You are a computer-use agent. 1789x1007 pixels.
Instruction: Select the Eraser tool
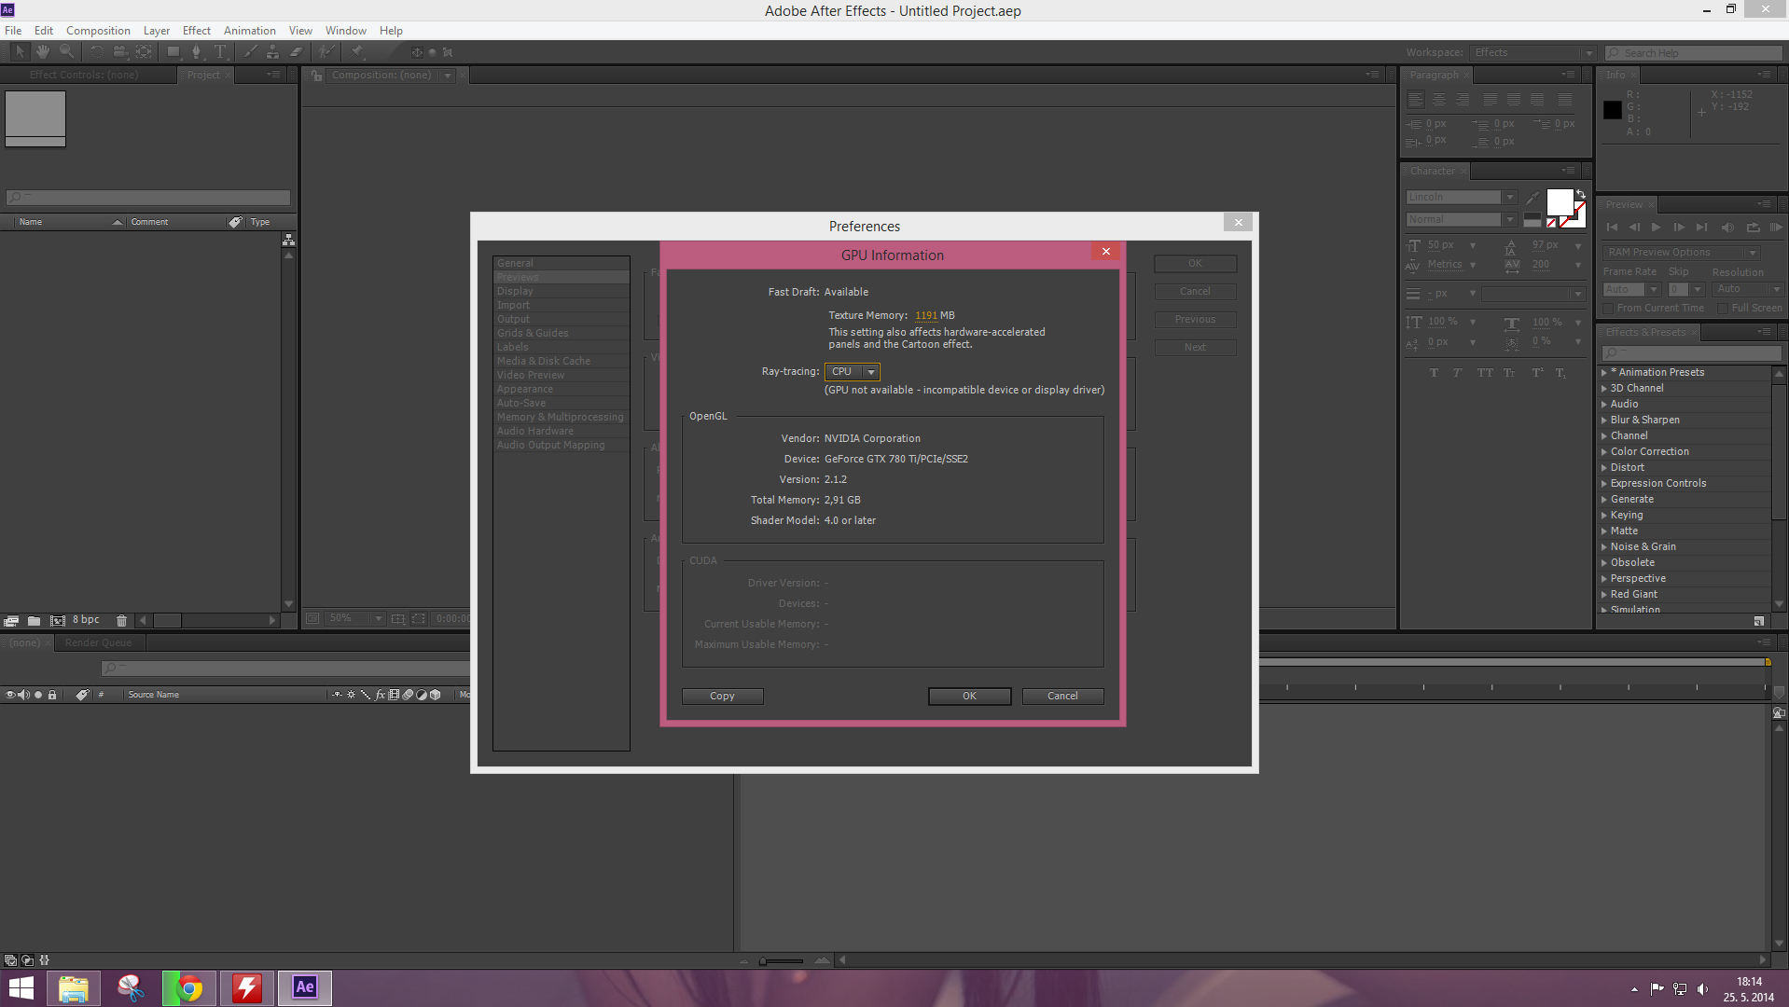[x=296, y=52]
